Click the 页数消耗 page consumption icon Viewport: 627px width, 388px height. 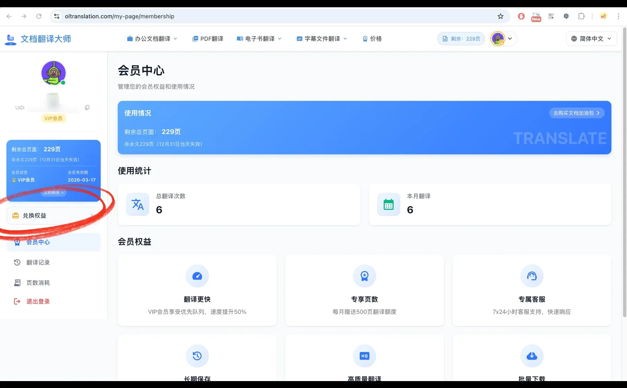coord(17,282)
